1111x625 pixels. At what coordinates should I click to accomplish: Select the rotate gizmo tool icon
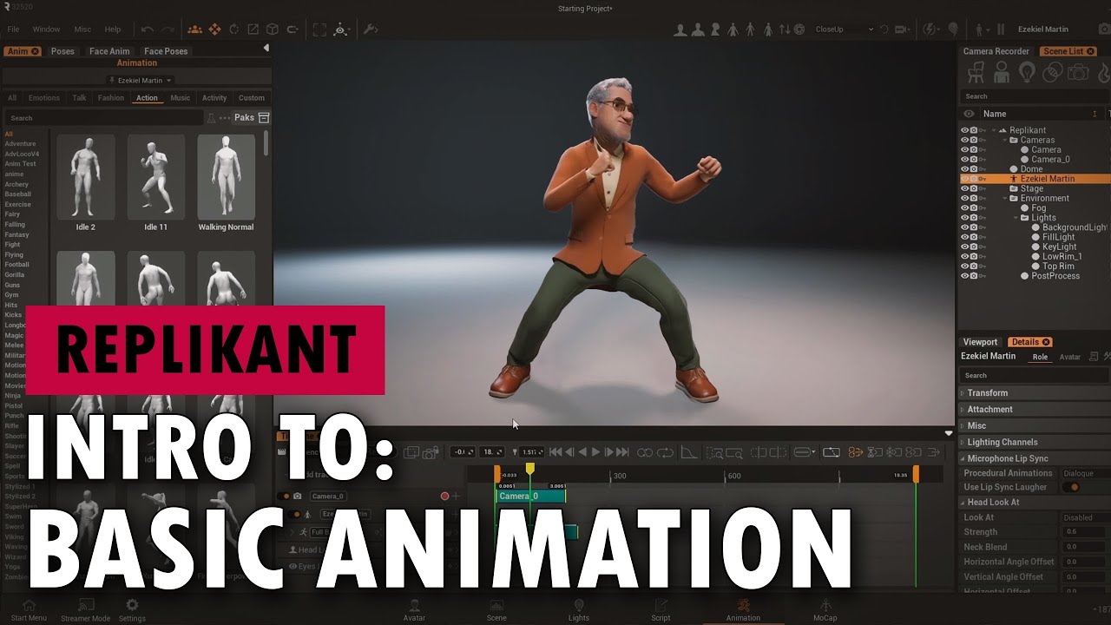tap(233, 30)
